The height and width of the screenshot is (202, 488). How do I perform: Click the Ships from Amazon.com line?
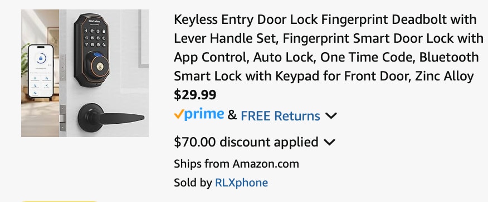pyautogui.click(x=236, y=164)
